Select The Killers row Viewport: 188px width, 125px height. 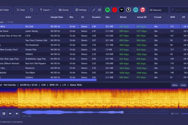[x=94, y=73]
